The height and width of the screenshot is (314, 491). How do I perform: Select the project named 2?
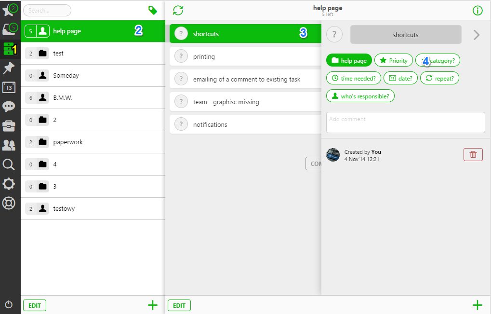[93, 120]
